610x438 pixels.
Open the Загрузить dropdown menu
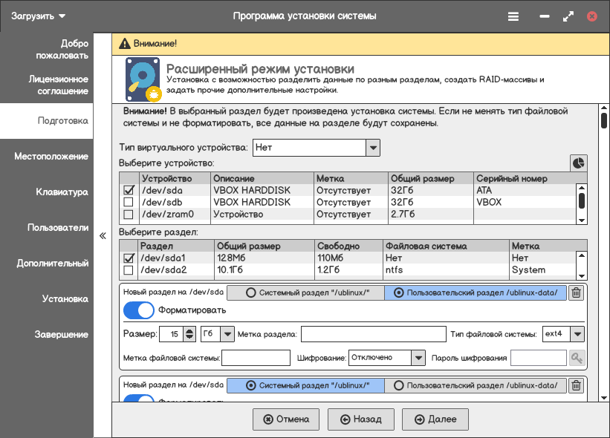pyautogui.click(x=38, y=16)
